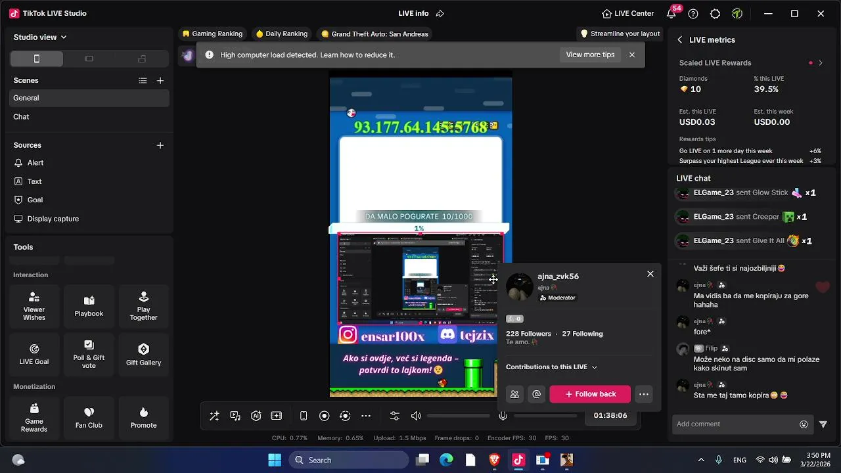Screen dimensions: 841x473
Task: Go back from LIVE metrics panel
Action: (680, 39)
